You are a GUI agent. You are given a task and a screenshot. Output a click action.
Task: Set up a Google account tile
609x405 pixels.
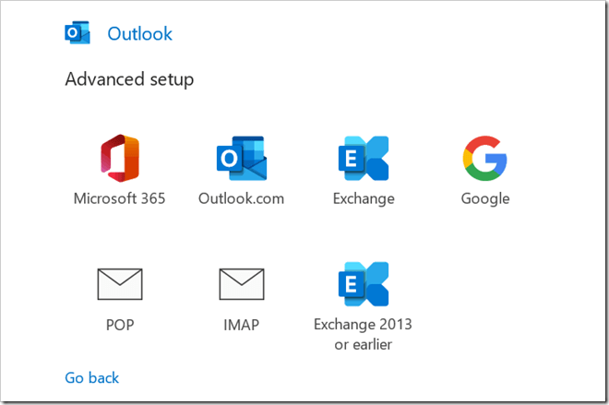pos(485,171)
